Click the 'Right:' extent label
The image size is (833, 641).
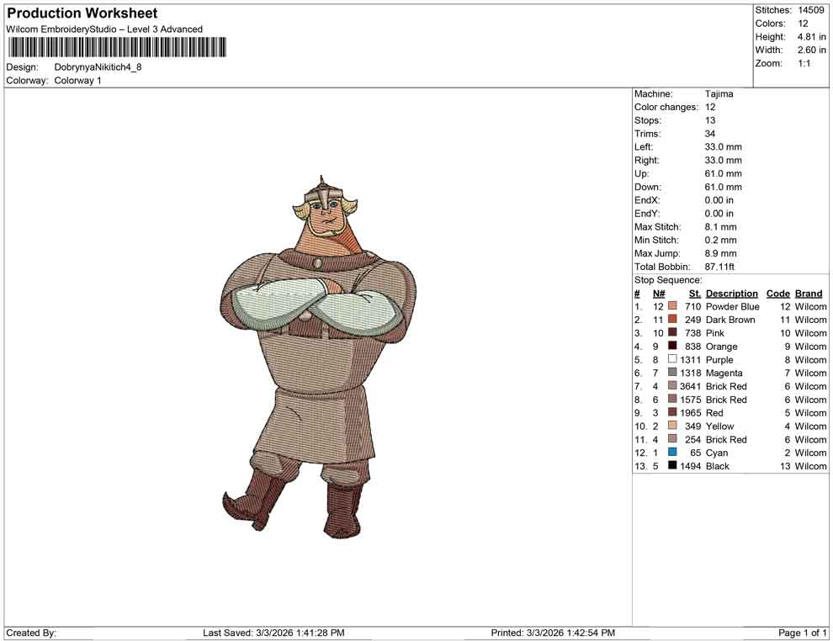(646, 161)
